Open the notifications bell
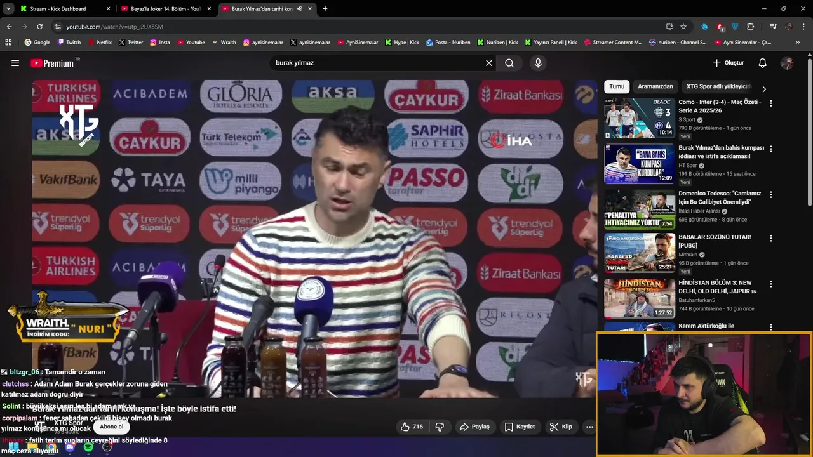 point(763,63)
